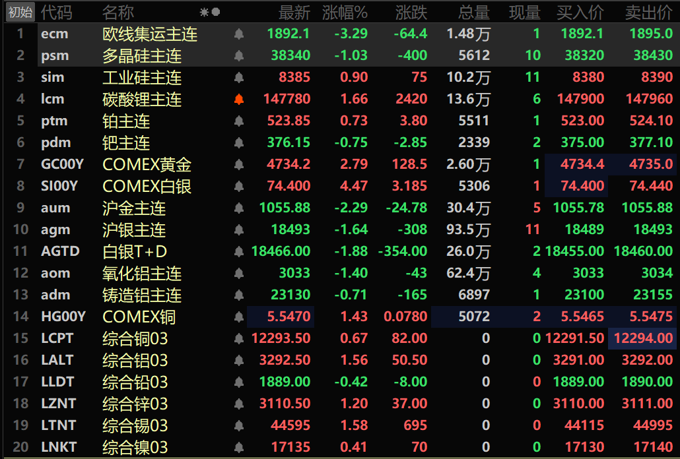
Task: Click the code ptm
Action: (x=54, y=121)
